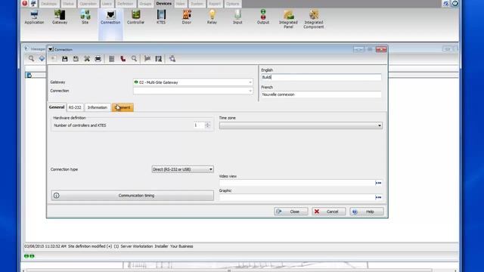Click the search icon in Messages window
Viewport: 484px width, 272px height.
(31, 58)
